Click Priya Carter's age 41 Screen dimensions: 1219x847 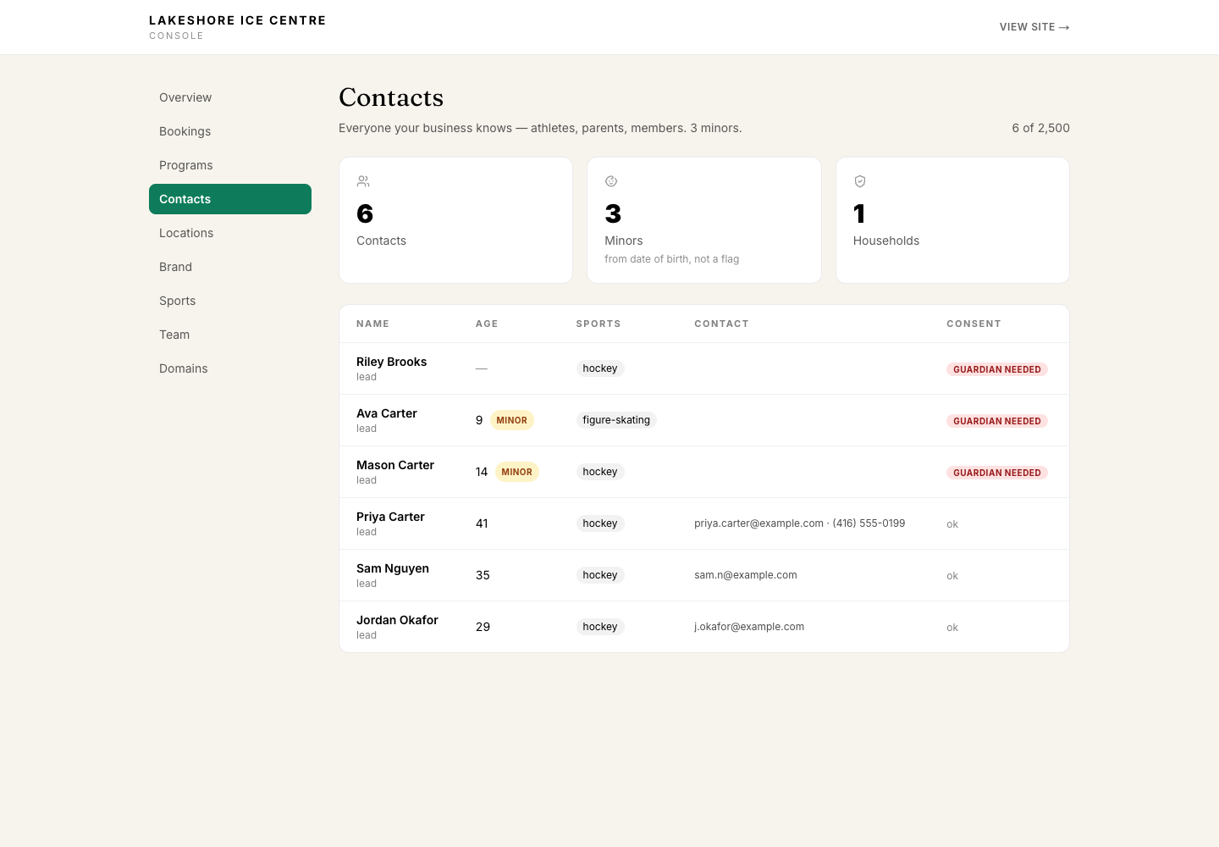[482, 523]
